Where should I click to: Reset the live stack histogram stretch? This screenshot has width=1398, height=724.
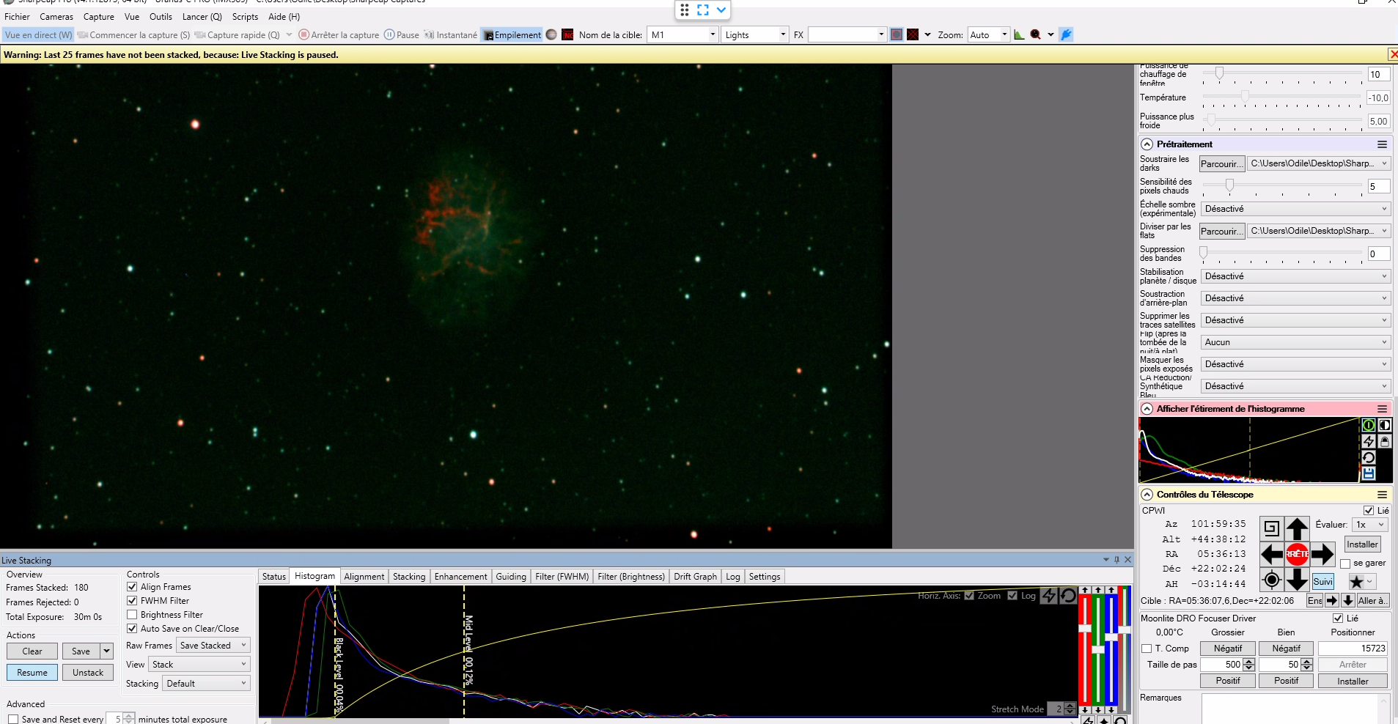click(1068, 596)
